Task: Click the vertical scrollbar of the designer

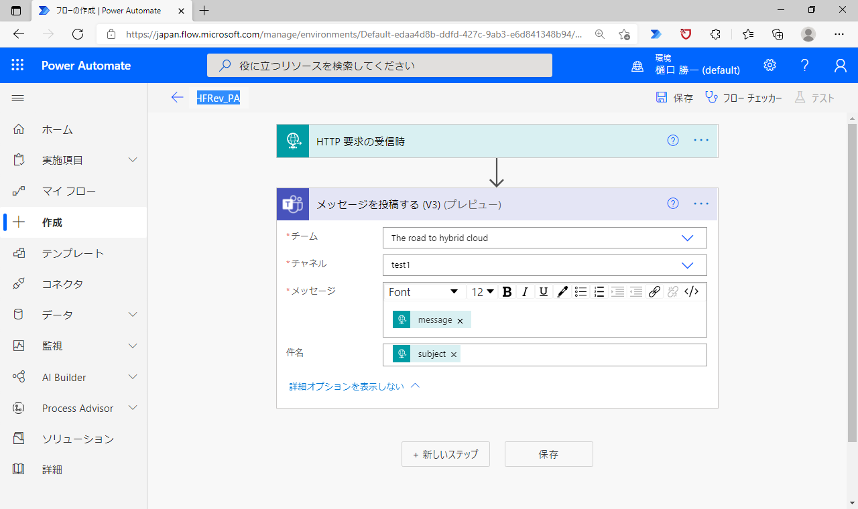Action: point(852,283)
